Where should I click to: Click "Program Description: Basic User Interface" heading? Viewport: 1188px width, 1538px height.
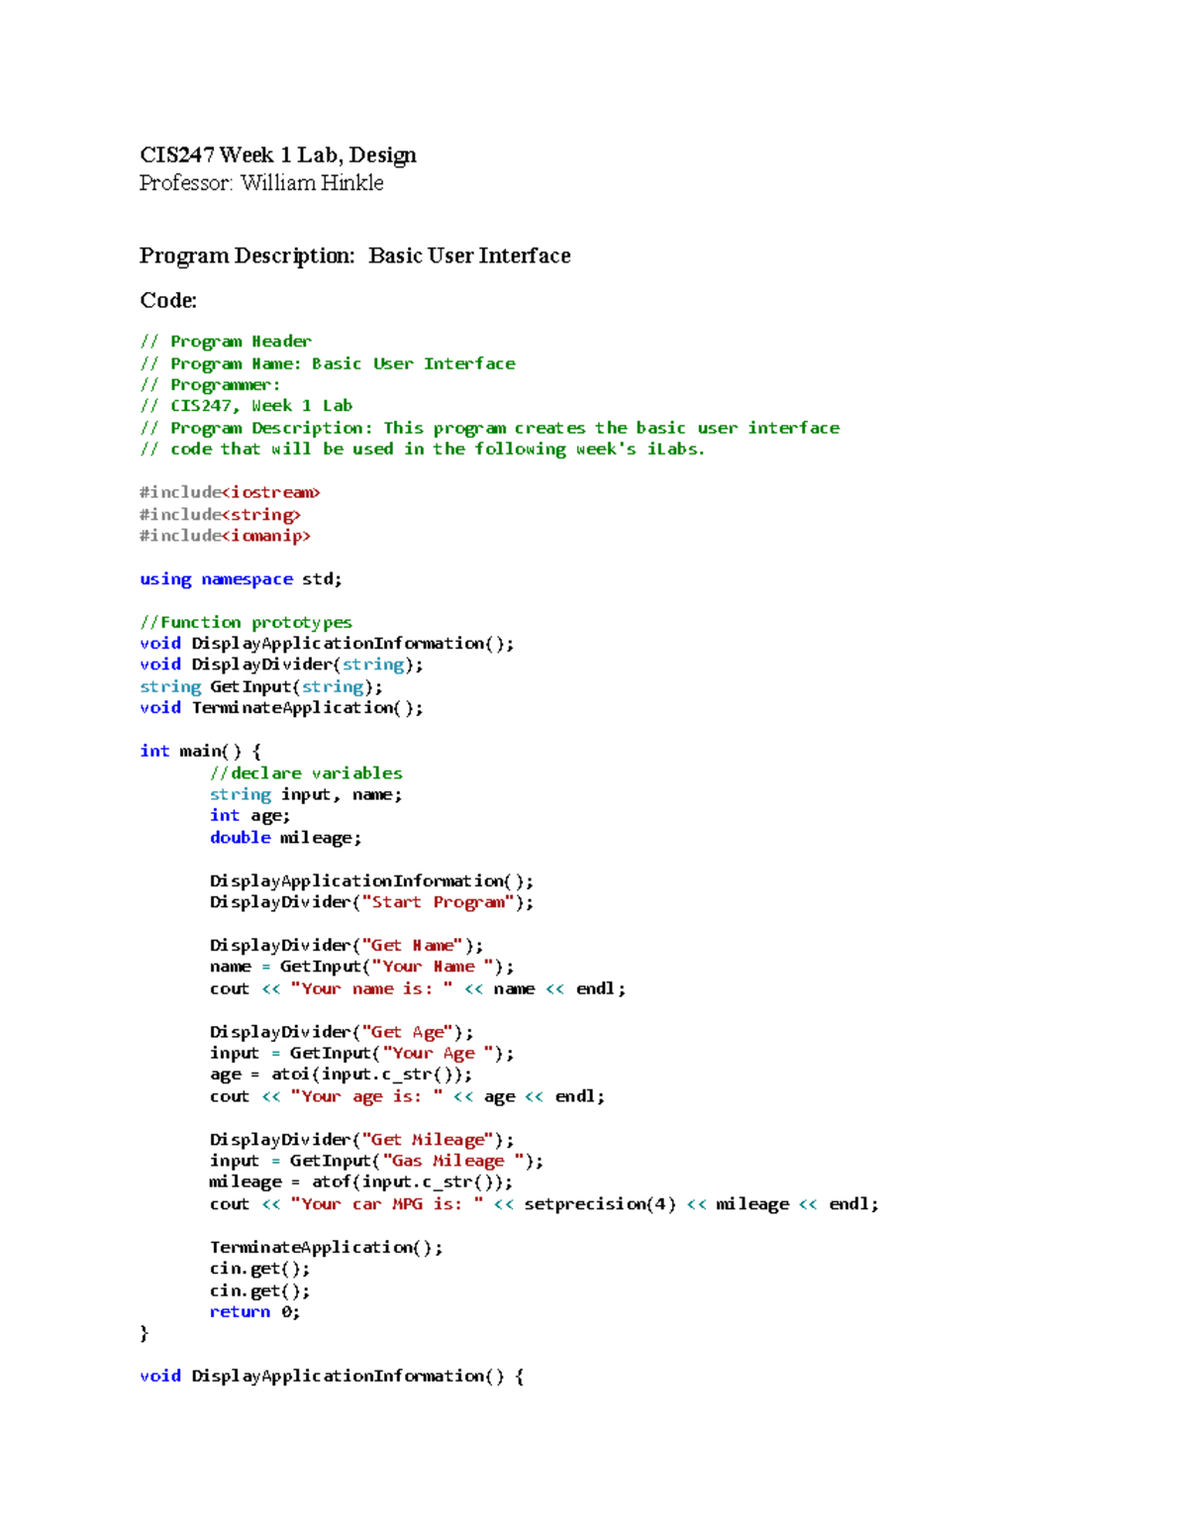pos(354,256)
